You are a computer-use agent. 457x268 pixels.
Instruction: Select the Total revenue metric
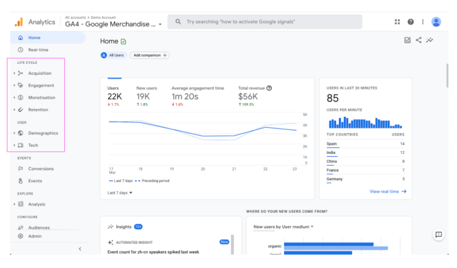click(255, 96)
